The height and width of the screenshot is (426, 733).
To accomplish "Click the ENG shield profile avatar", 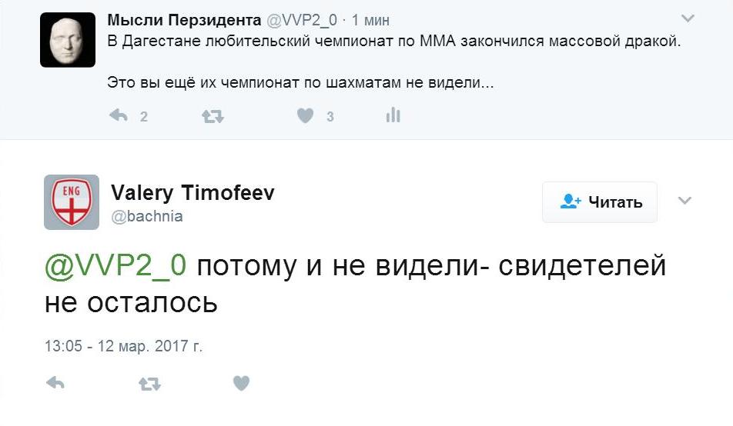I will click(72, 202).
